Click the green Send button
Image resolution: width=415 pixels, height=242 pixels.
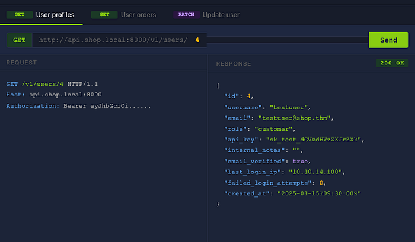pos(388,40)
